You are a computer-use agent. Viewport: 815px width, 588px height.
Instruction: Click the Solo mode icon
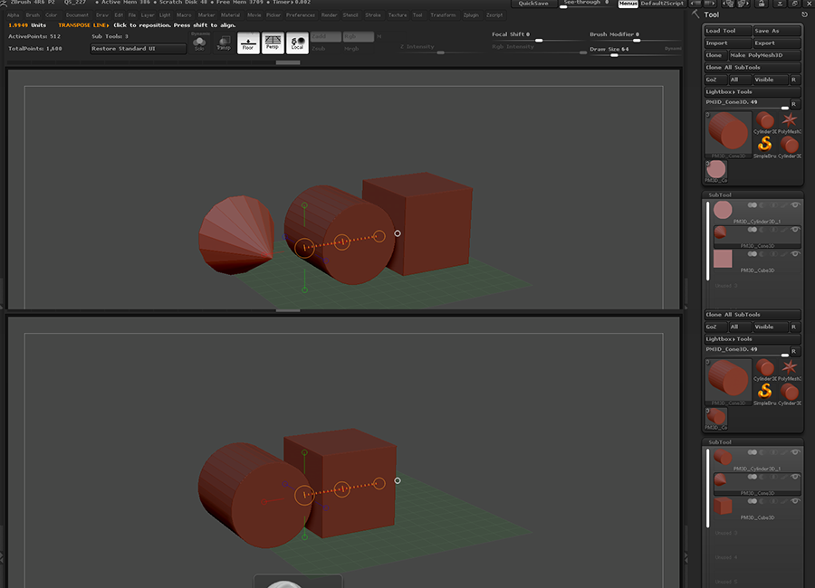[199, 43]
